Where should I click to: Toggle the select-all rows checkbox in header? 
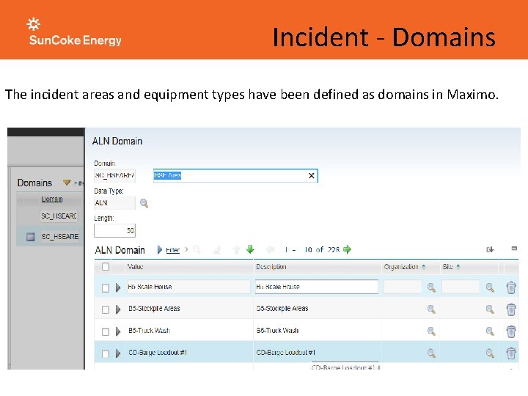coord(106,267)
